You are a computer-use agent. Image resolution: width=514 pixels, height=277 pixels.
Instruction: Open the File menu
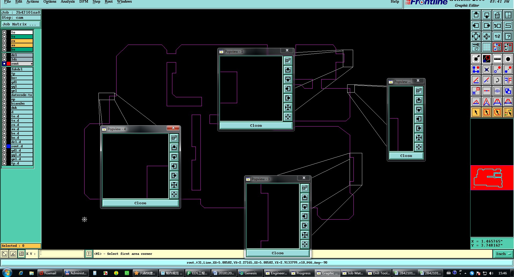click(x=7, y=2)
